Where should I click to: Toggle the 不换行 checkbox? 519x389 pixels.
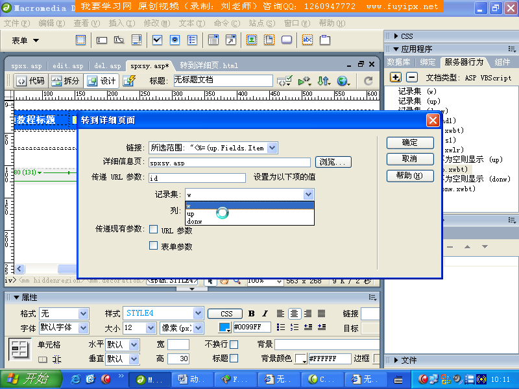pos(234,344)
